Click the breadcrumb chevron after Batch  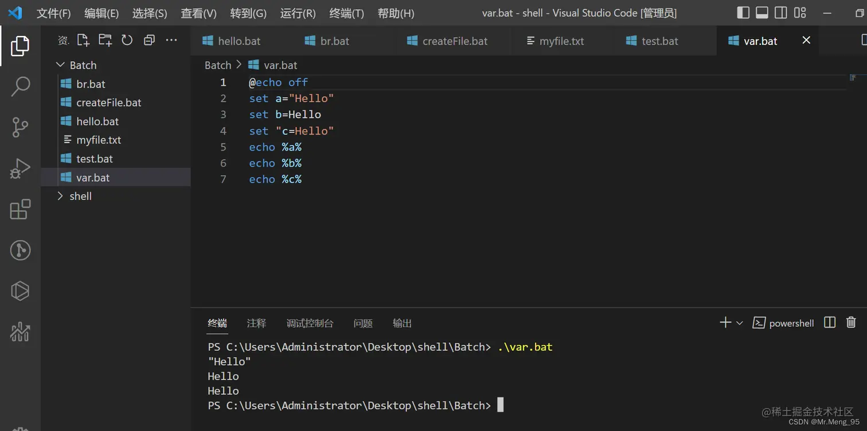239,65
